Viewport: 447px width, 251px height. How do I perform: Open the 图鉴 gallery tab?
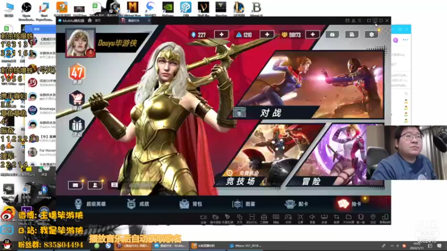[244, 204]
